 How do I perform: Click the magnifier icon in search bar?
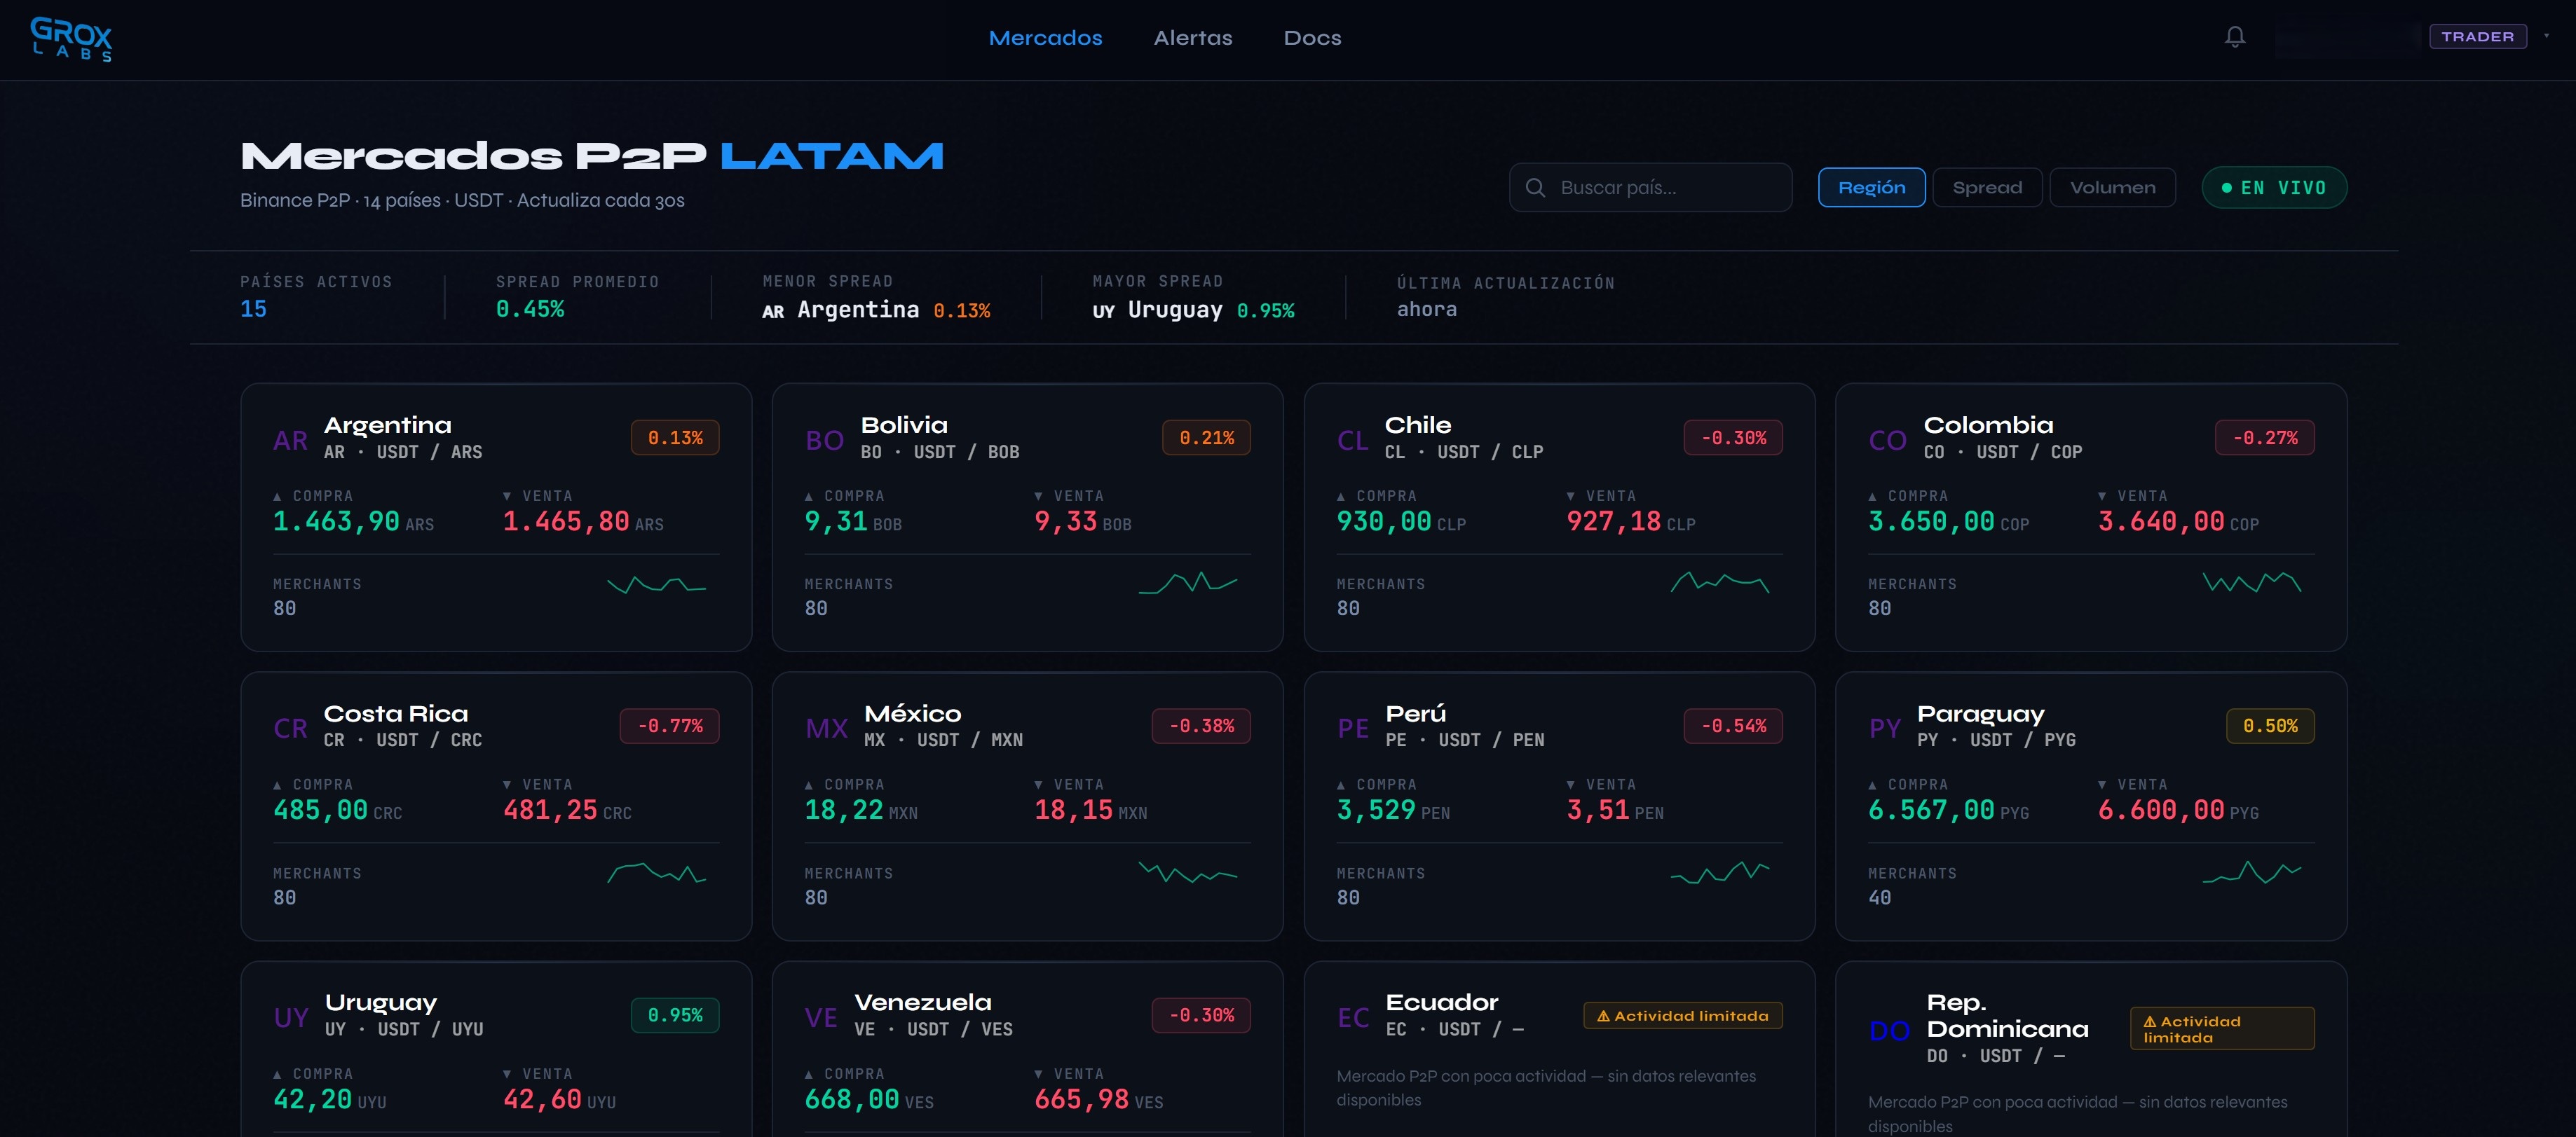point(1536,187)
